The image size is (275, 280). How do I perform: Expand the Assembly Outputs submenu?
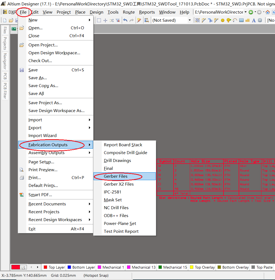[56, 153]
